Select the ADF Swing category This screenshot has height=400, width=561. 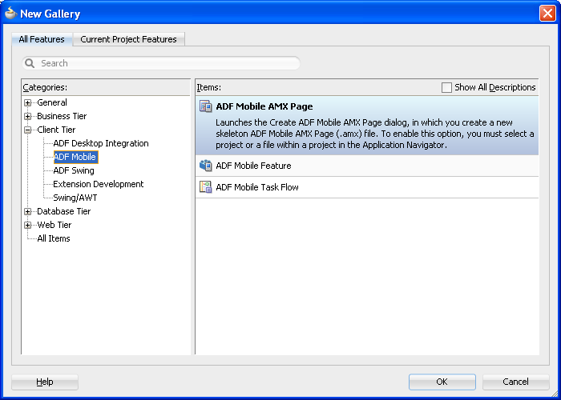point(74,170)
